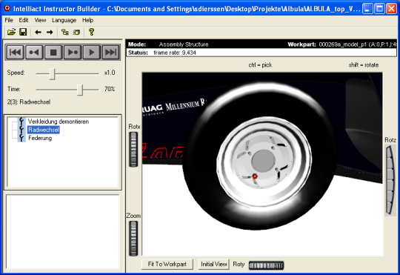Viewport: 400px width, 275px height.
Task: Click the Fit To Workpart button
Action: [x=167, y=264]
